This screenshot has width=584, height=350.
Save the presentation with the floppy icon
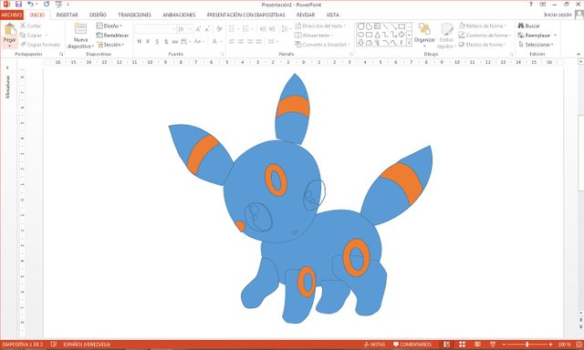click(18, 5)
